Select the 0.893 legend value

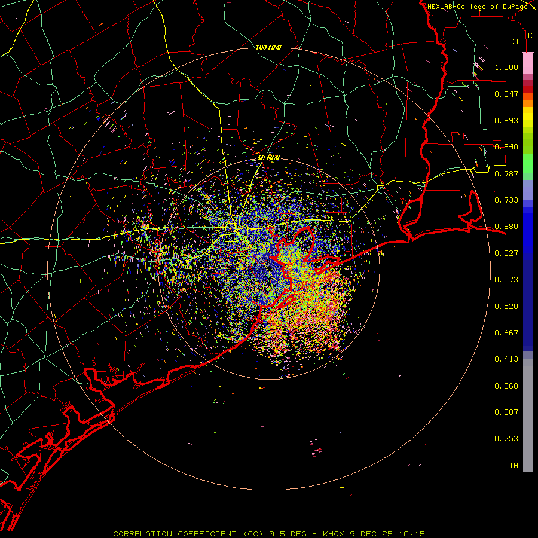[x=506, y=120]
